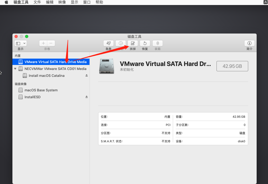Open the 窗口 menu
The height and width of the screenshot is (184, 268).
tap(87, 2)
